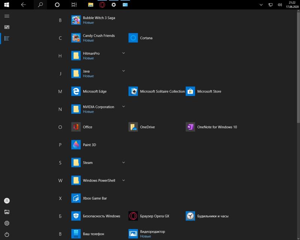Open Bubble Witch 3 Saga app icon

tap(76, 20)
